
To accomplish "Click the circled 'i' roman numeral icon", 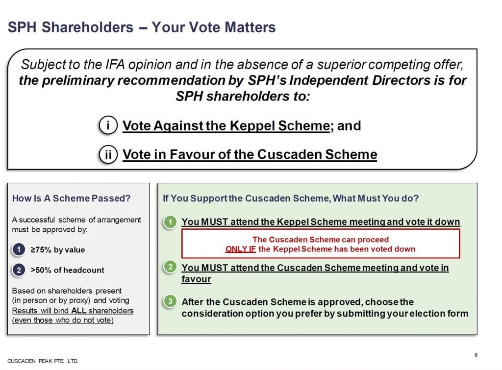I will click(108, 125).
